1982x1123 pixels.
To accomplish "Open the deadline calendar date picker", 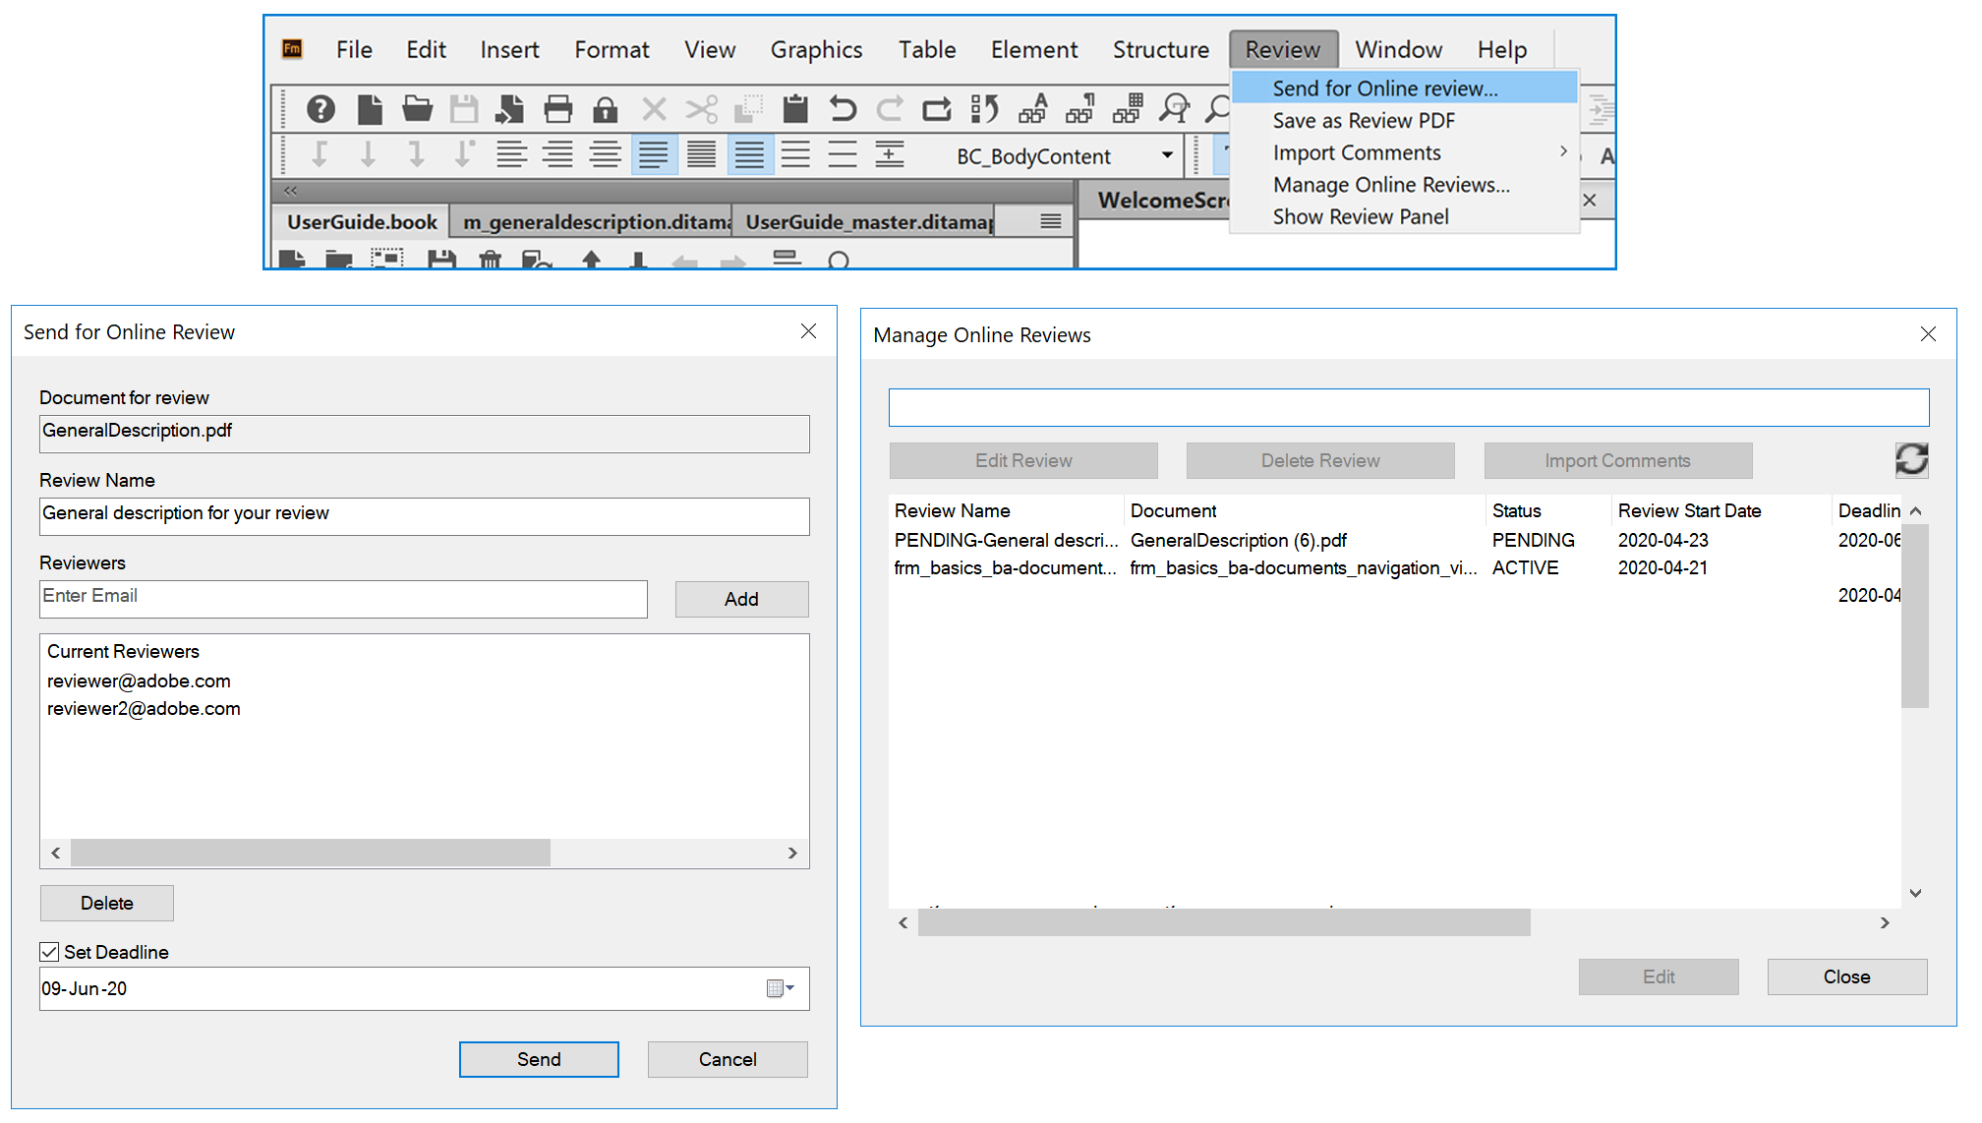I will pyautogui.click(x=780, y=988).
